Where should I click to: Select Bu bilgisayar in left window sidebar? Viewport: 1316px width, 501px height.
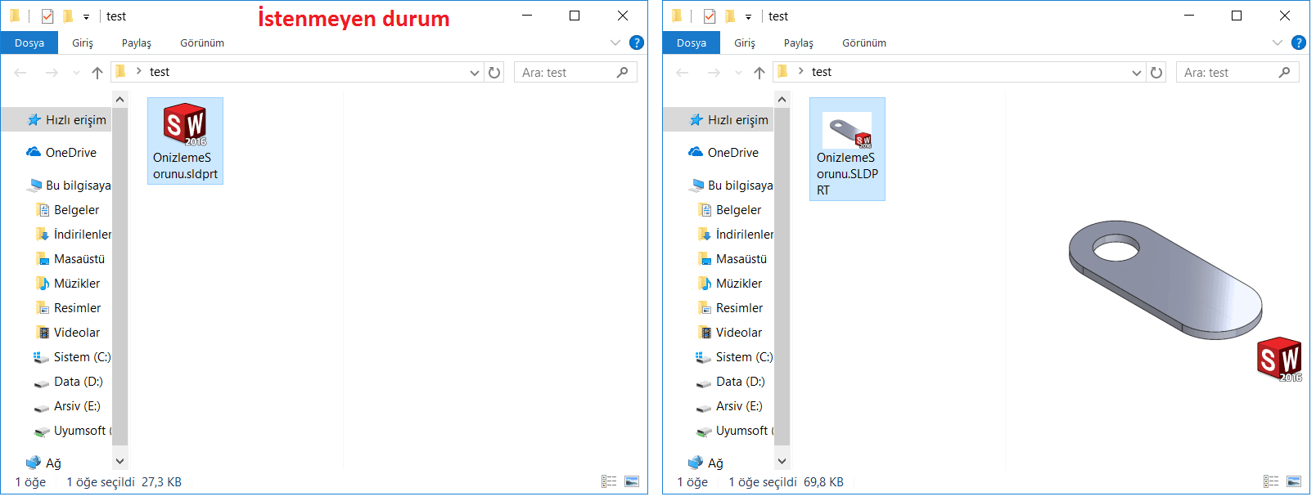[69, 186]
